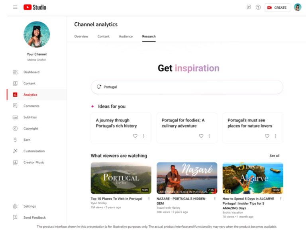Click the sparkle icon beside Ideas for you
The height and width of the screenshot is (231, 306).
coord(93,106)
